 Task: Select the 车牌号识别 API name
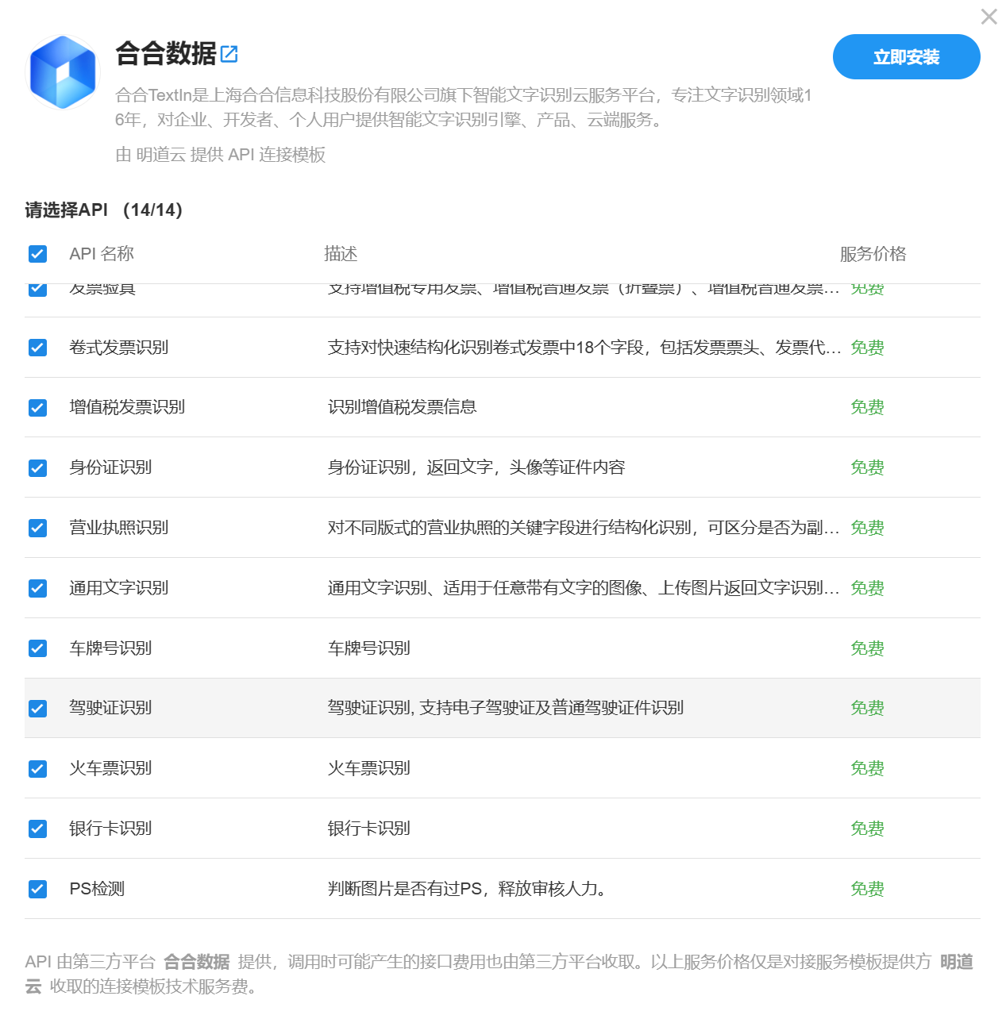coord(110,648)
